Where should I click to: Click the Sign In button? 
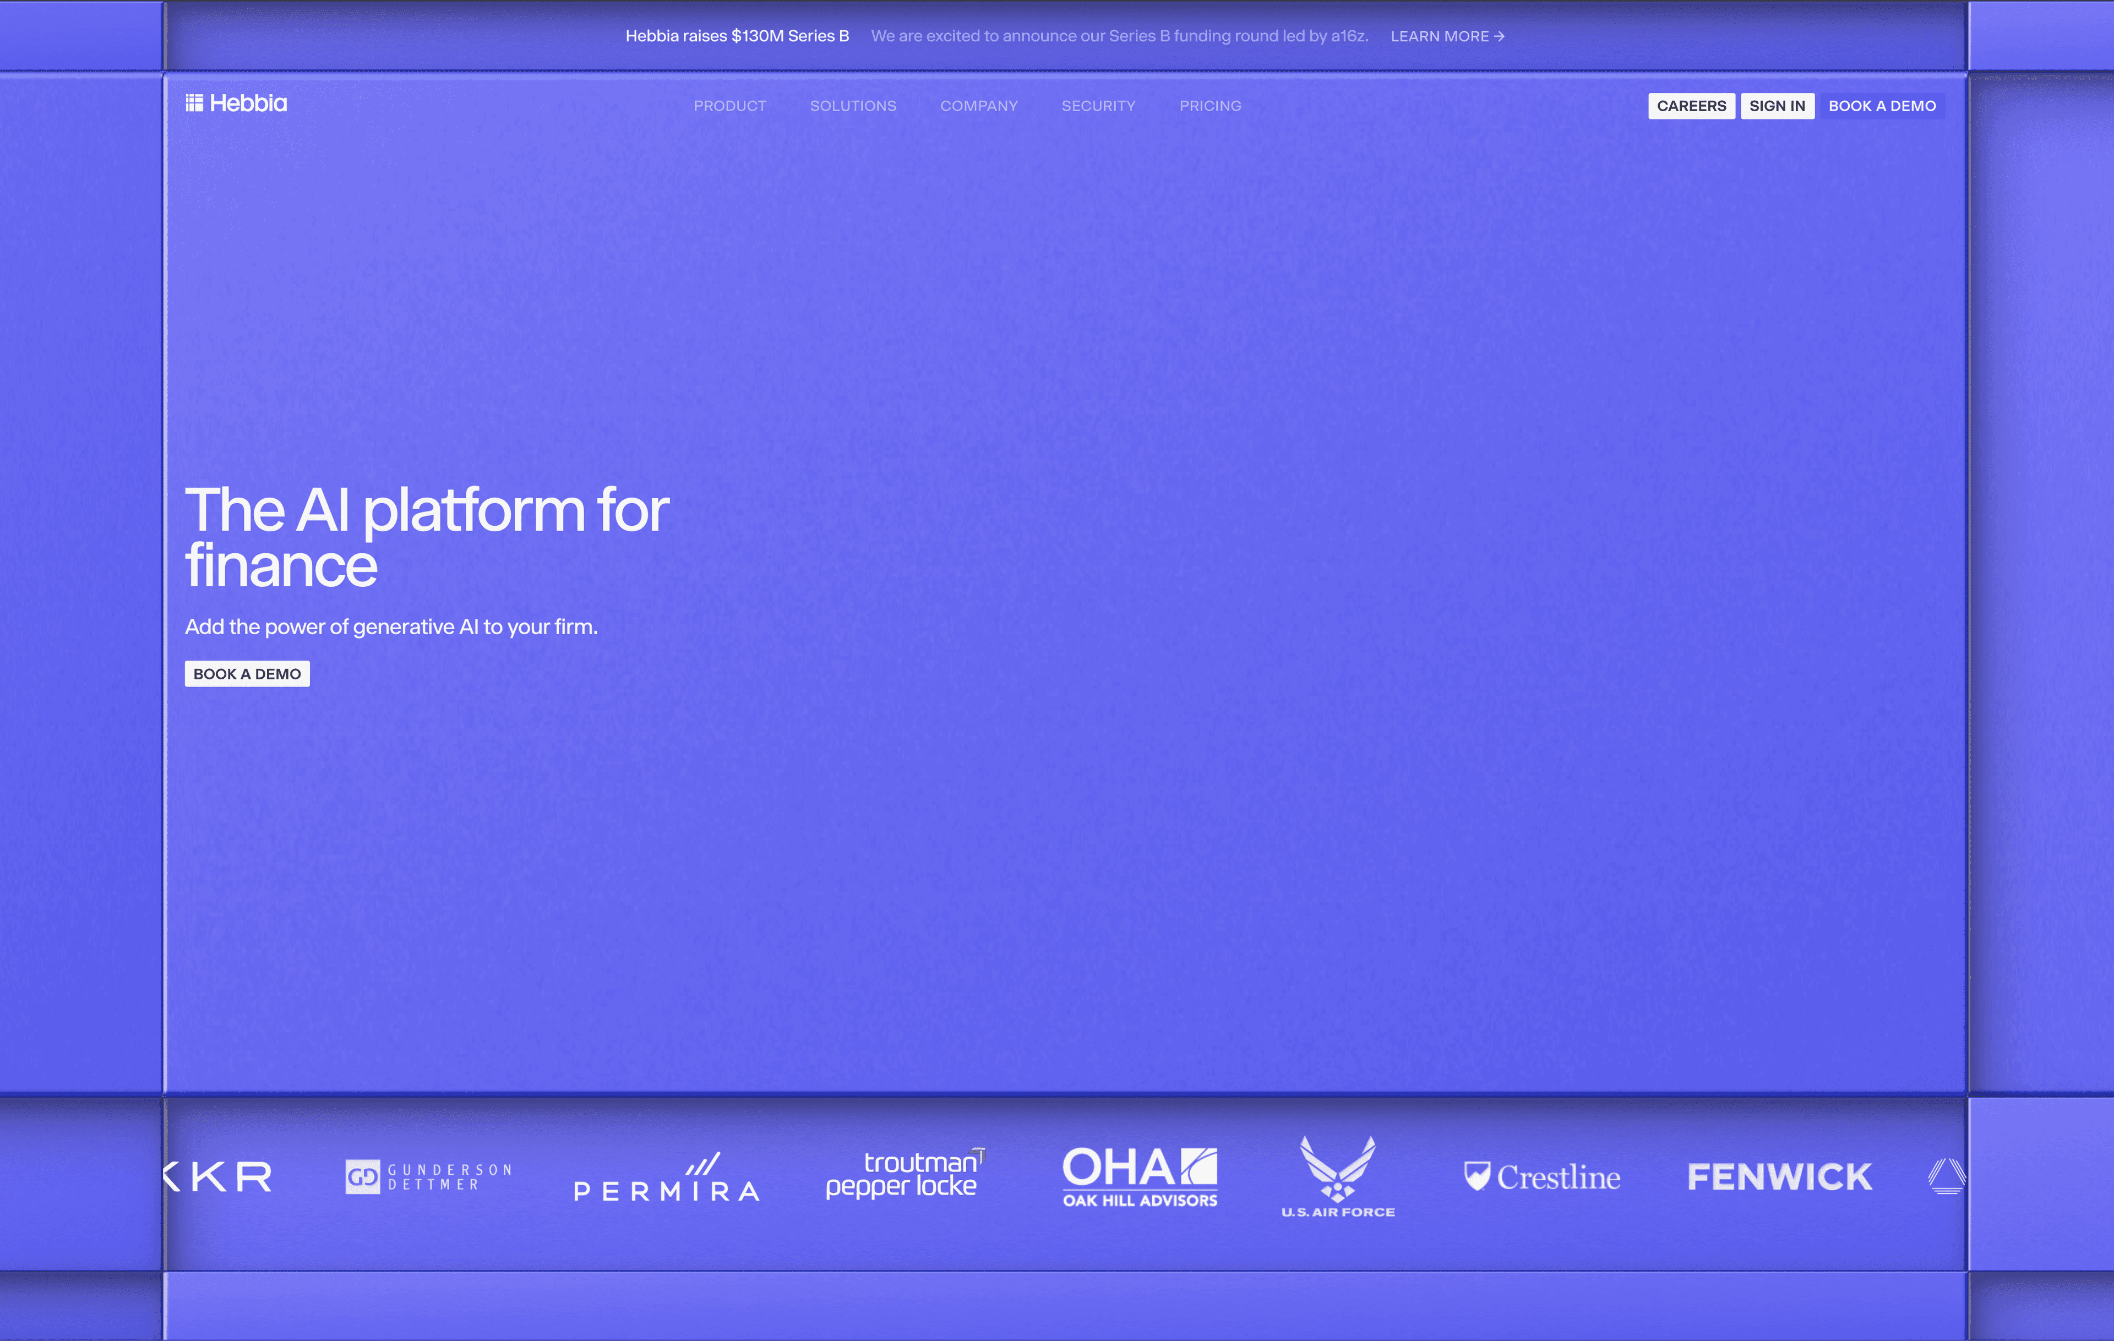pos(1777,106)
